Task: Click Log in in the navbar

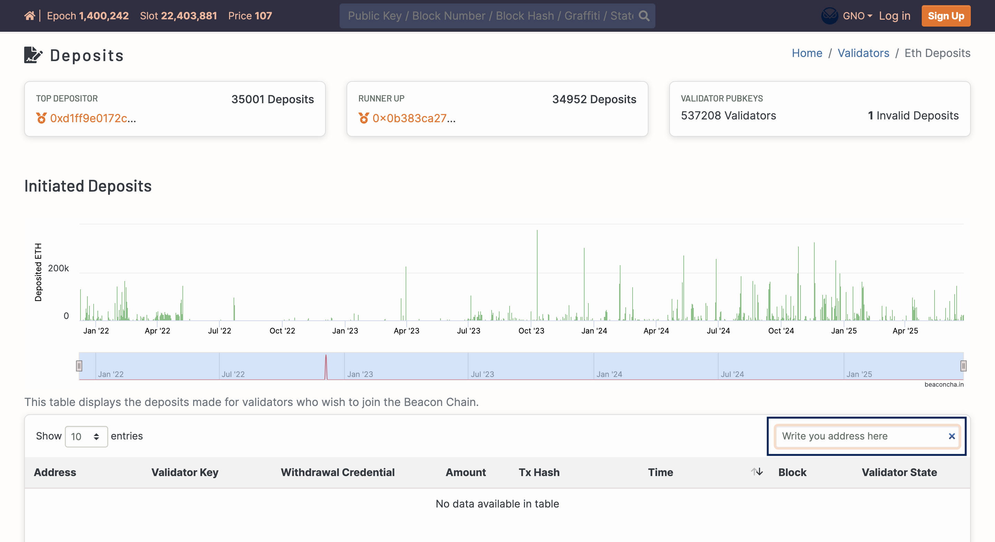Action: coord(894,16)
